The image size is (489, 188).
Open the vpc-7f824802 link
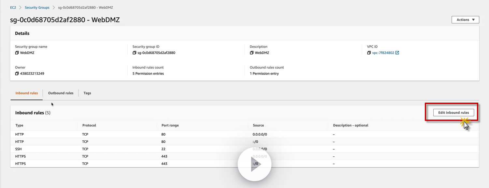click(x=383, y=53)
